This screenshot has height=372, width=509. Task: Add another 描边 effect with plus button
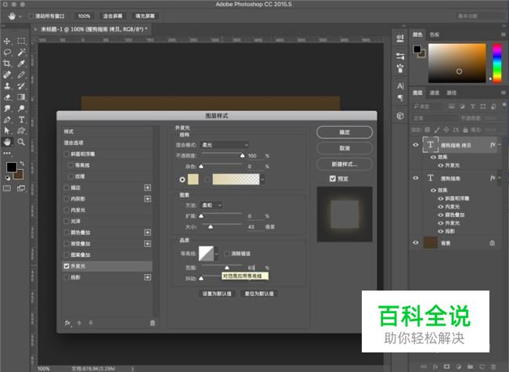(x=147, y=188)
